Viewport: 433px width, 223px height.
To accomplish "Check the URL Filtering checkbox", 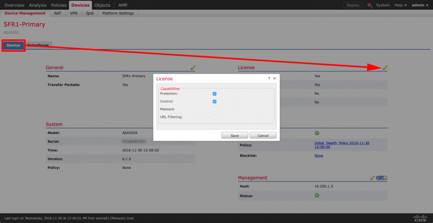I will coord(215,117).
